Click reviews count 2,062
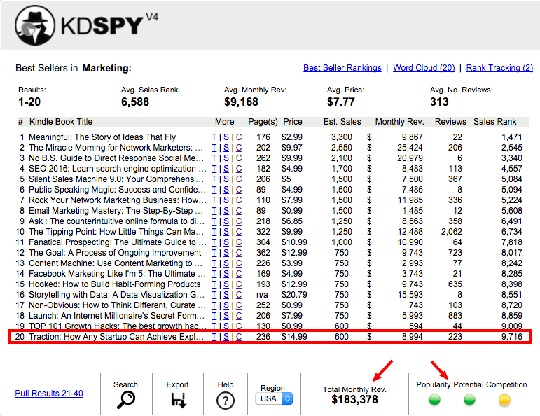This screenshot has width=540, height=416. click(x=452, y=232)
